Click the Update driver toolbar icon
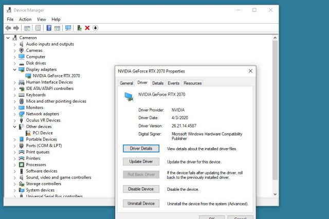 click(79, 28)
